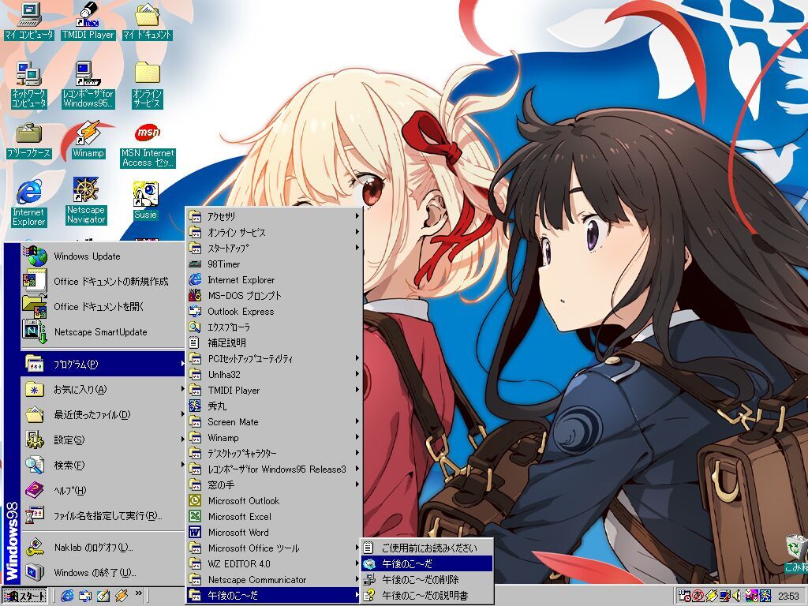Select the MSN Internet Access desktop icon
Viewport: 808px width, 606px height.
148,145
